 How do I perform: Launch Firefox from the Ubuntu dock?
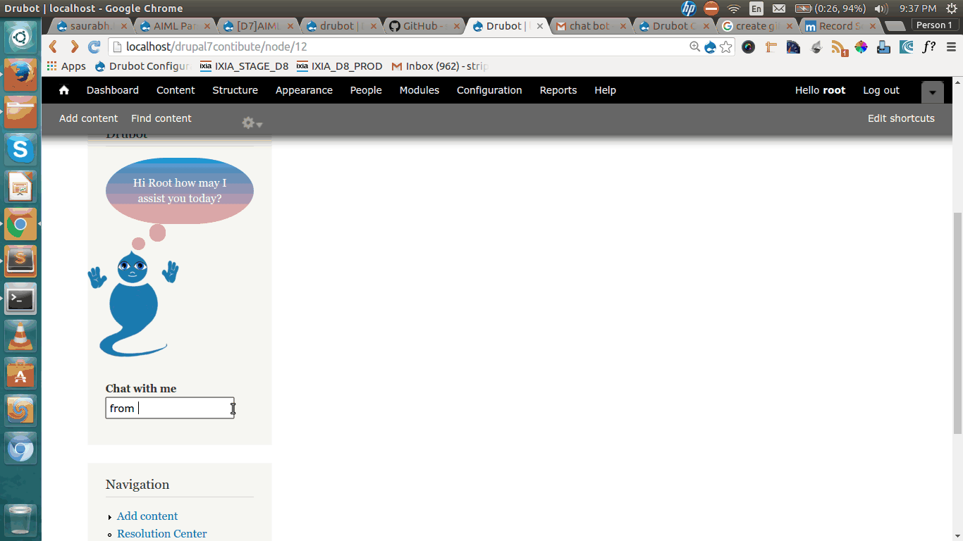[x=20, y=75]
